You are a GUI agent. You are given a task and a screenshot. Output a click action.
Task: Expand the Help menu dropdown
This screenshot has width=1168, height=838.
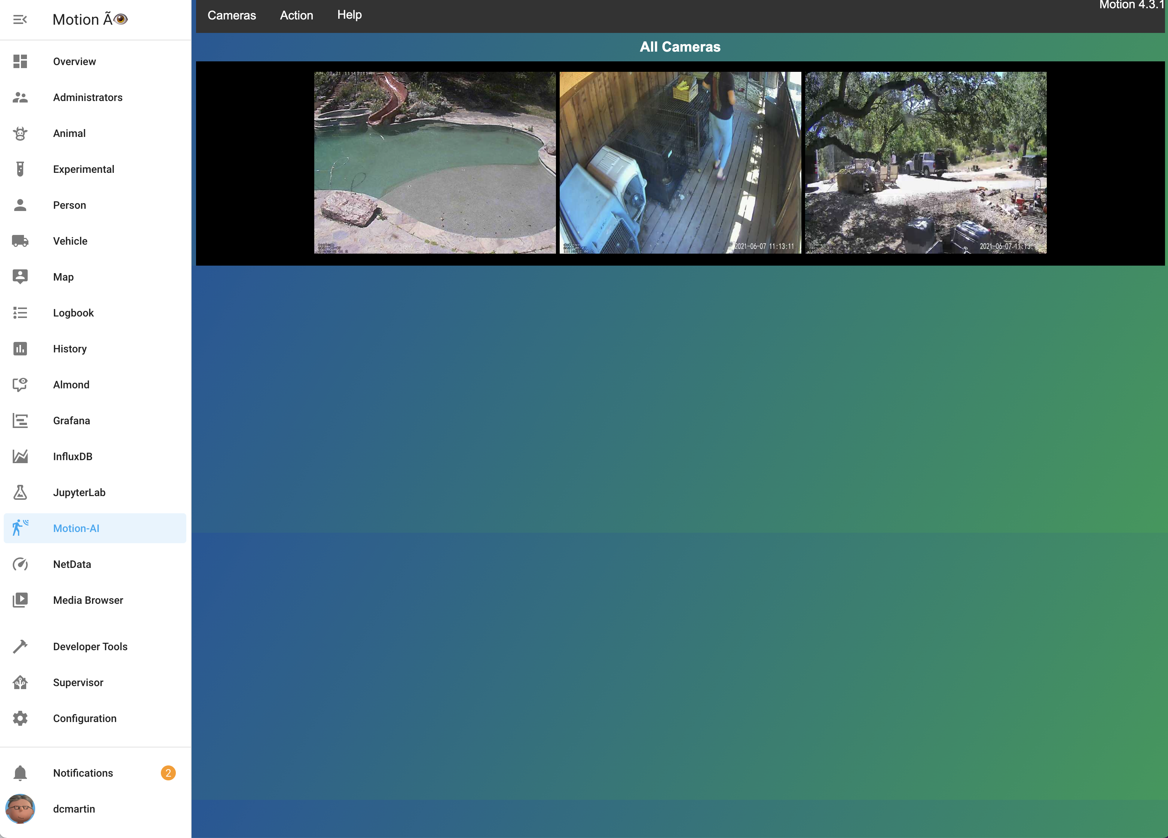(349, 15)
